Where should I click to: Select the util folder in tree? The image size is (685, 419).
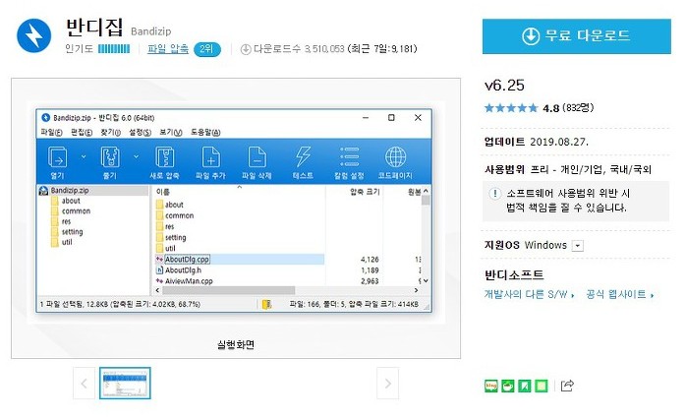pos(67,242)
